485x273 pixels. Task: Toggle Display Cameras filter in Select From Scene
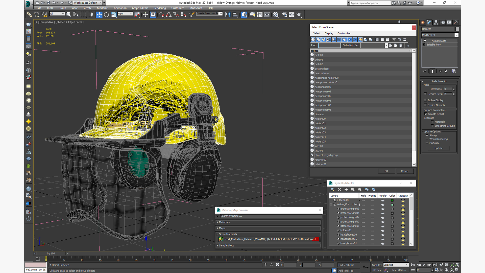click(x=329, y=40)
